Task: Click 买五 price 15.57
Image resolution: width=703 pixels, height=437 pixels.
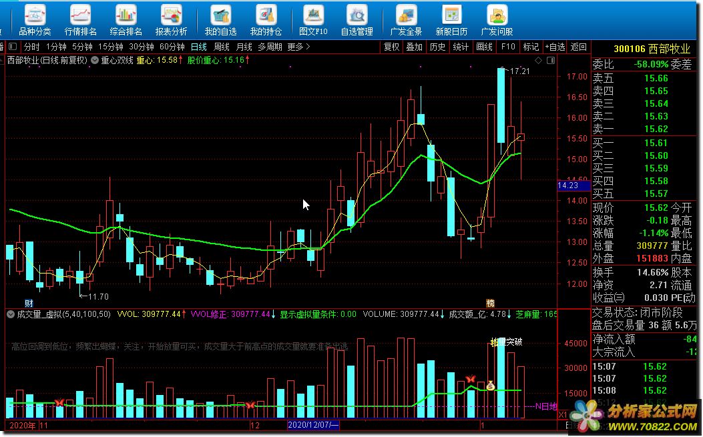Action: click(x=656, y=193)
